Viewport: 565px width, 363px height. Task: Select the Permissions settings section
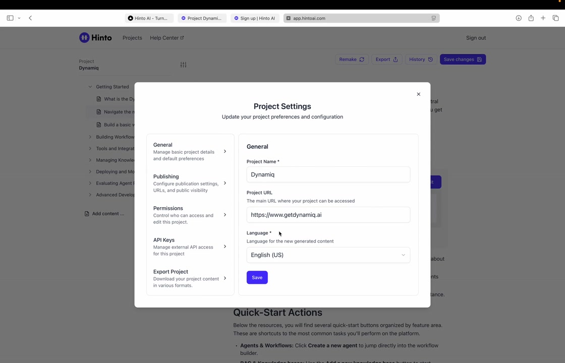[x=190, y=215]
